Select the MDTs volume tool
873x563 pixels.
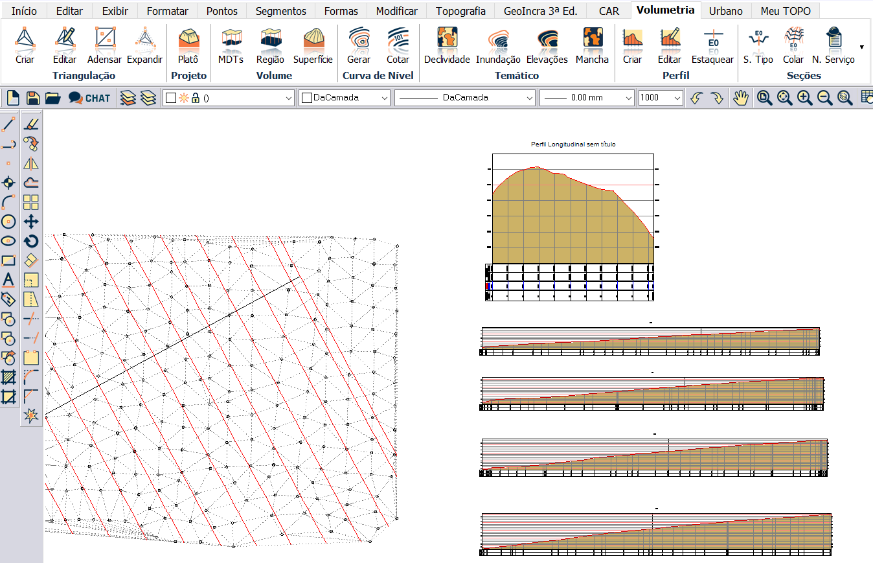point(231,45)
